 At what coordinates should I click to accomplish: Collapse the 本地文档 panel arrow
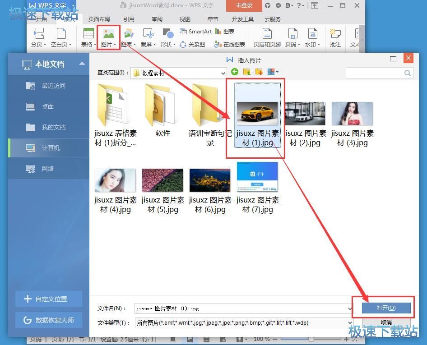82,64
